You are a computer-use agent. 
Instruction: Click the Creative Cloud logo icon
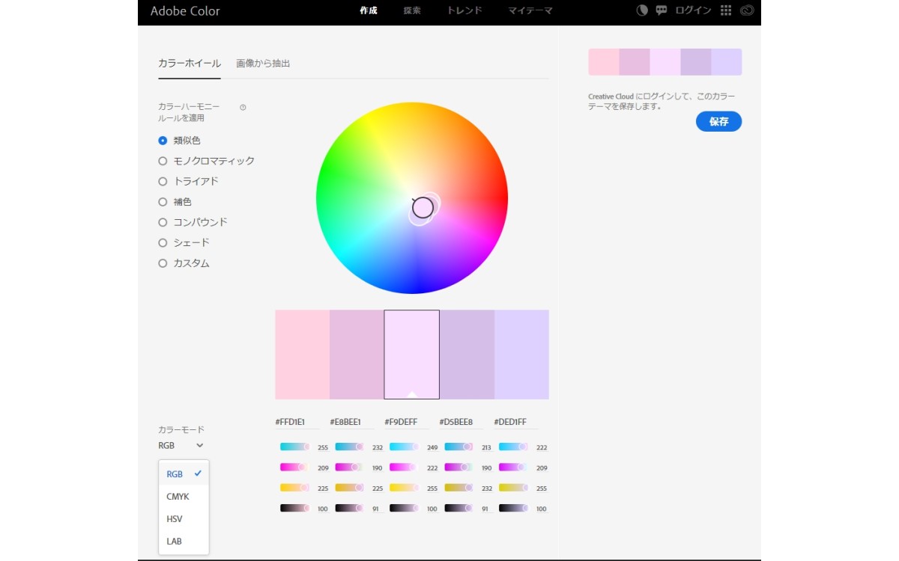click(746, 10)
